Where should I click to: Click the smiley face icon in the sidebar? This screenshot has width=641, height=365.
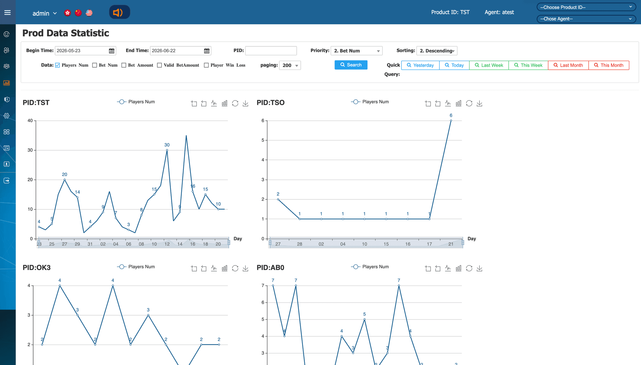(7, 34)
